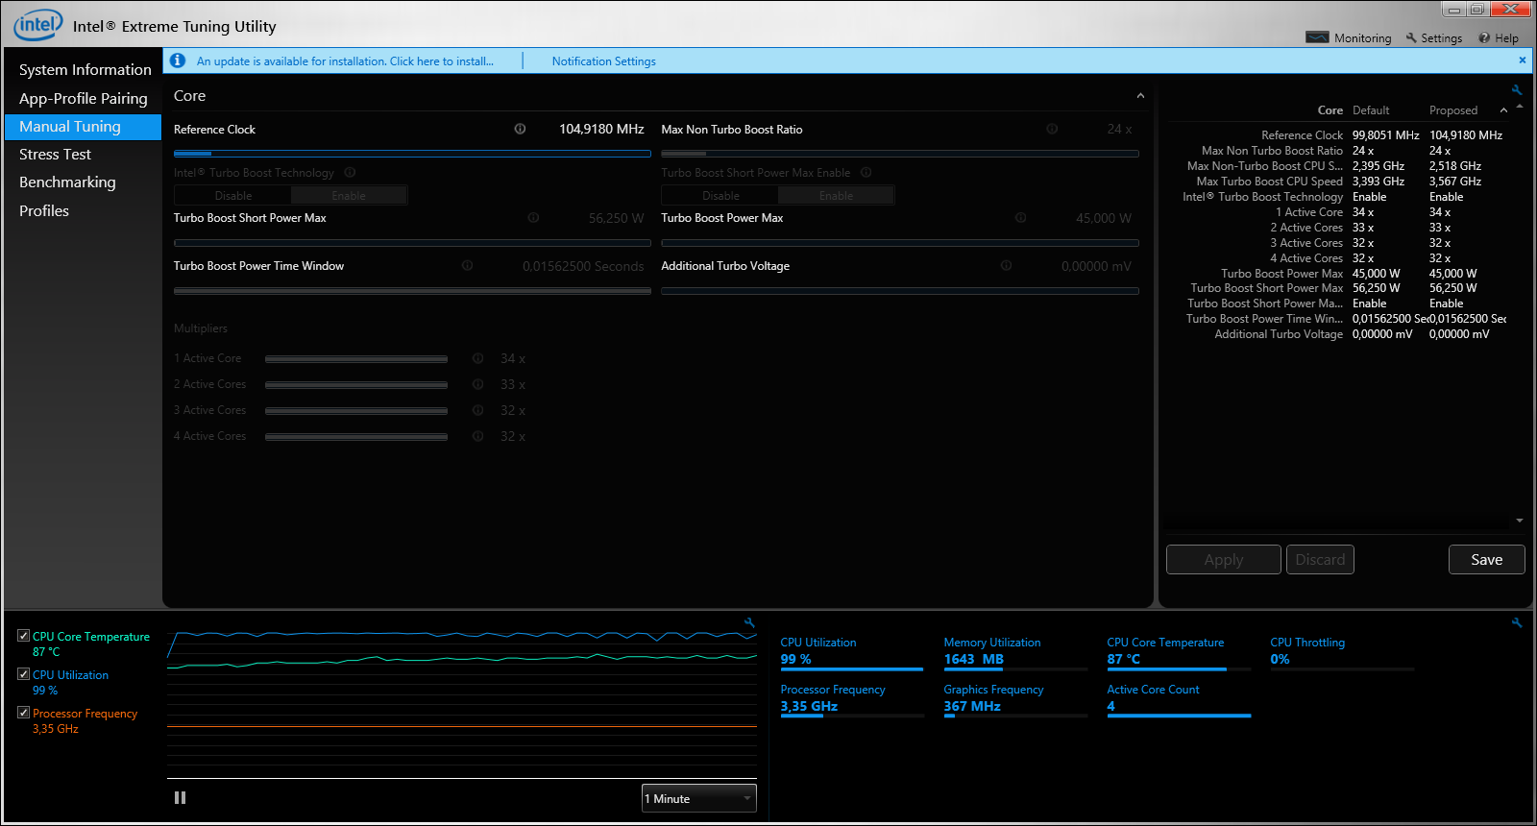The height and width of the screenshot is (826, 1537).
Task: Show info for Turbo Boost Short Power Max Enable
Action: [x=866, y=173]
